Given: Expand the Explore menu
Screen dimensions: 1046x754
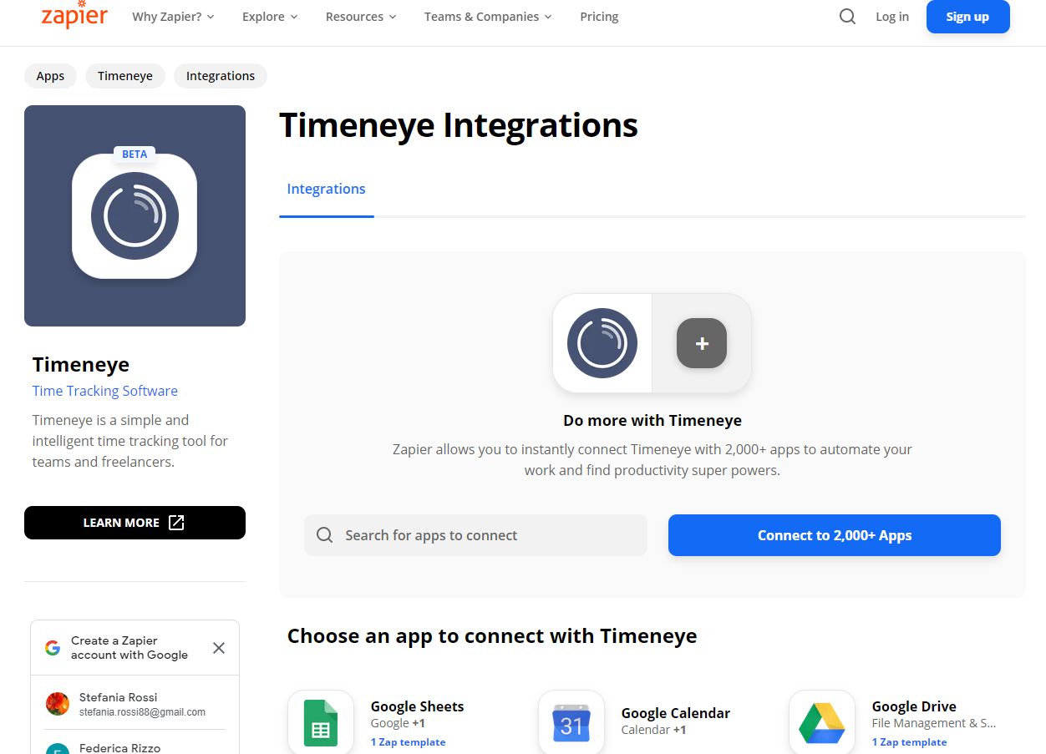Looking at the screenshot, I should [270, 17].
